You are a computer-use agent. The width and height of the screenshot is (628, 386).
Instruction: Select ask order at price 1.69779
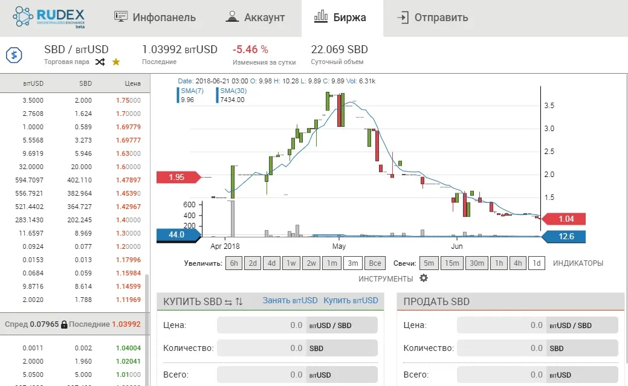[75, 127]
